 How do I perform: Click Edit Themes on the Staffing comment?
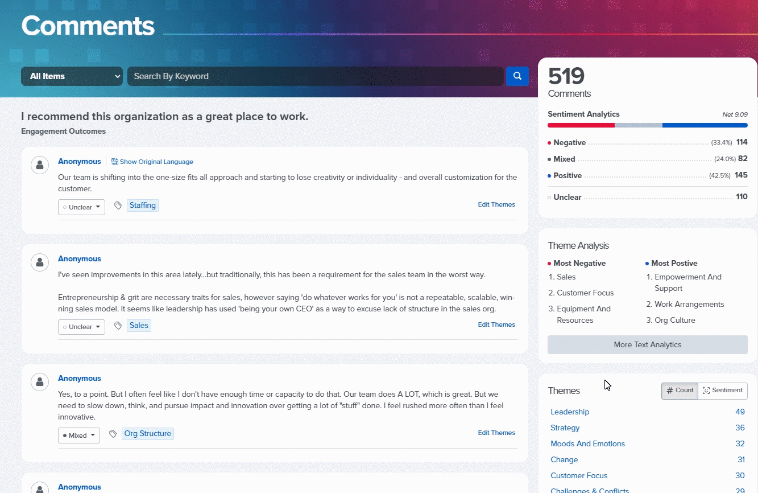pos(496,204)
